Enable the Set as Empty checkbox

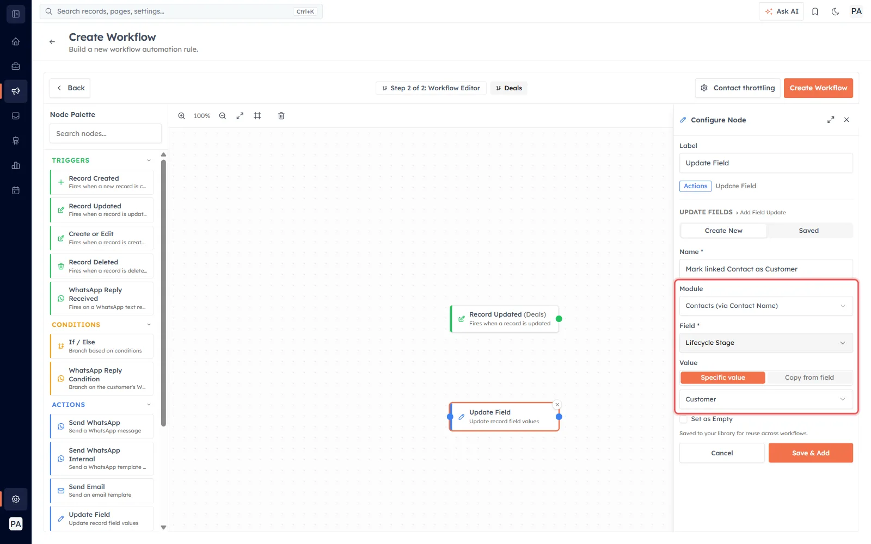683,419
